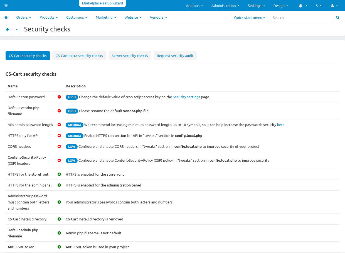Open the Administration menu
The width and height of the screenshot is (345, 253).
pyautogui.click(x=225, y=6)
